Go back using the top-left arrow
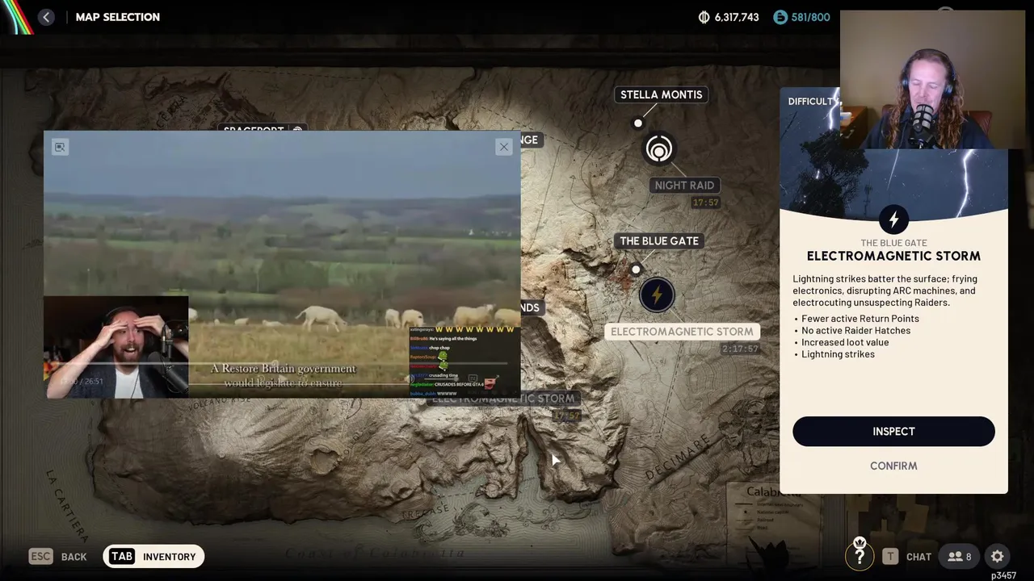 point(46,17)
